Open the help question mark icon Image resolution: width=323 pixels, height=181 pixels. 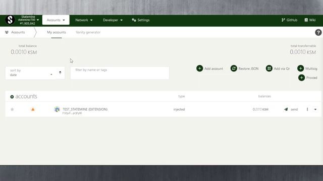(318, 32)
